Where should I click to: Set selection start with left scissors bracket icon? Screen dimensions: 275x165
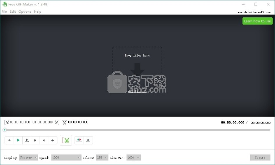(x=7, y=122)
